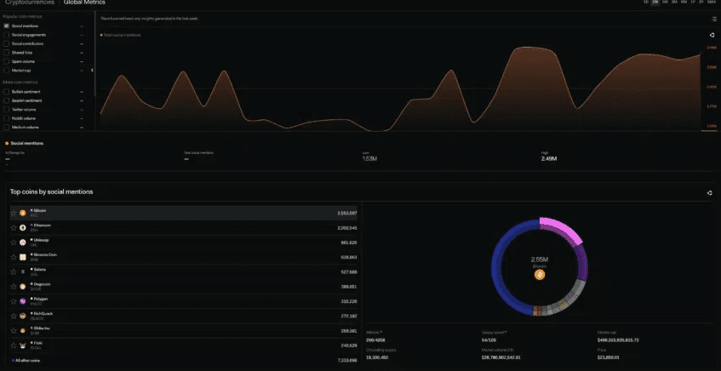
Task: Click the star next to Polygon
Action: pyautogui.click(x=14, y=301)
